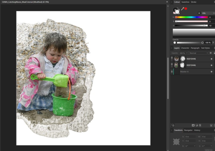Select the second R0010446 layer image thumbnail
Image resolution: width=215 pixels, height=151 pixels.
(176, 65)
